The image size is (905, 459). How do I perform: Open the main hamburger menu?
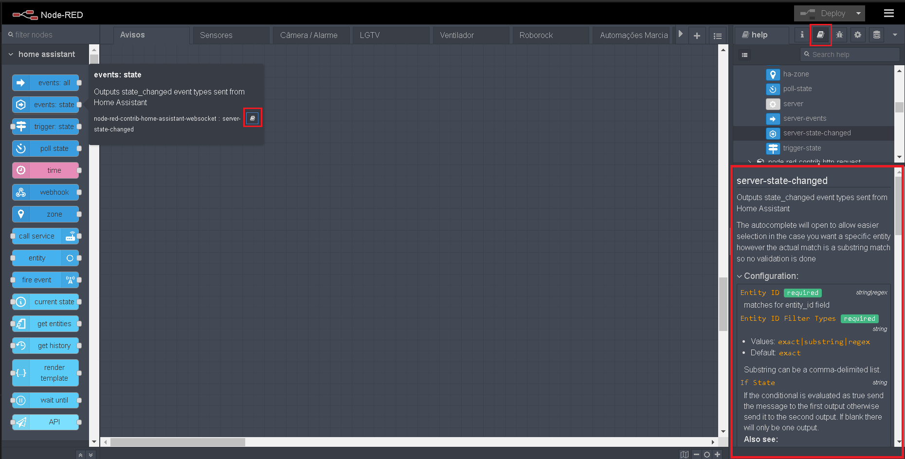(x=888, y=13)
